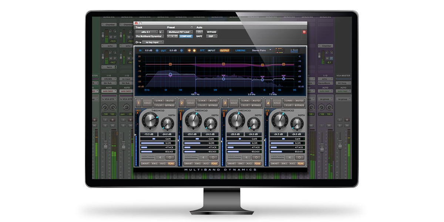444x222 pixels.
Task: Click the key input key icon
Action: tap(138, 42)
